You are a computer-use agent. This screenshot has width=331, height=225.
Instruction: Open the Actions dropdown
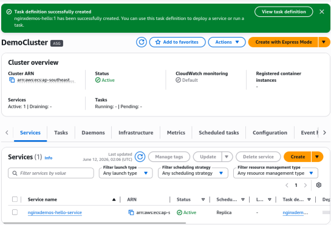[227, 42]
